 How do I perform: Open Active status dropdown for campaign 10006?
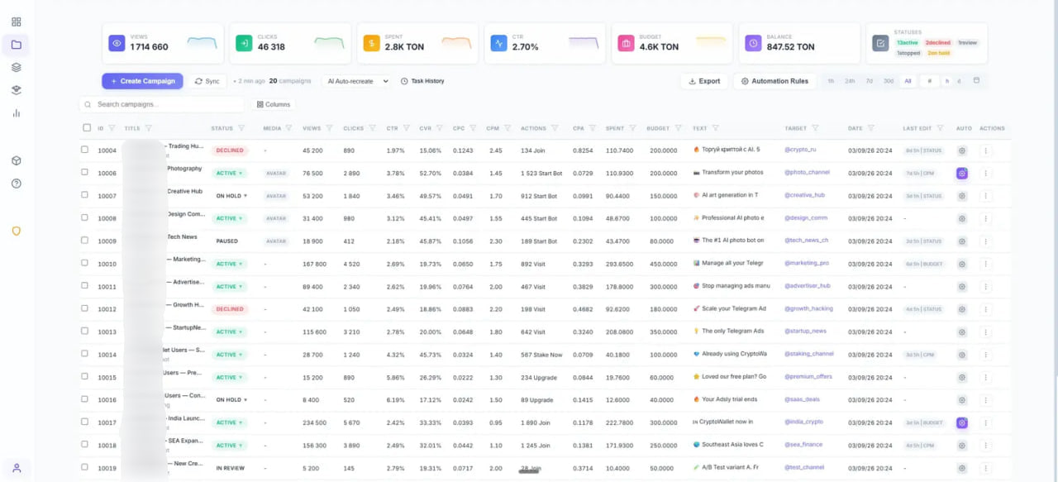230,174
